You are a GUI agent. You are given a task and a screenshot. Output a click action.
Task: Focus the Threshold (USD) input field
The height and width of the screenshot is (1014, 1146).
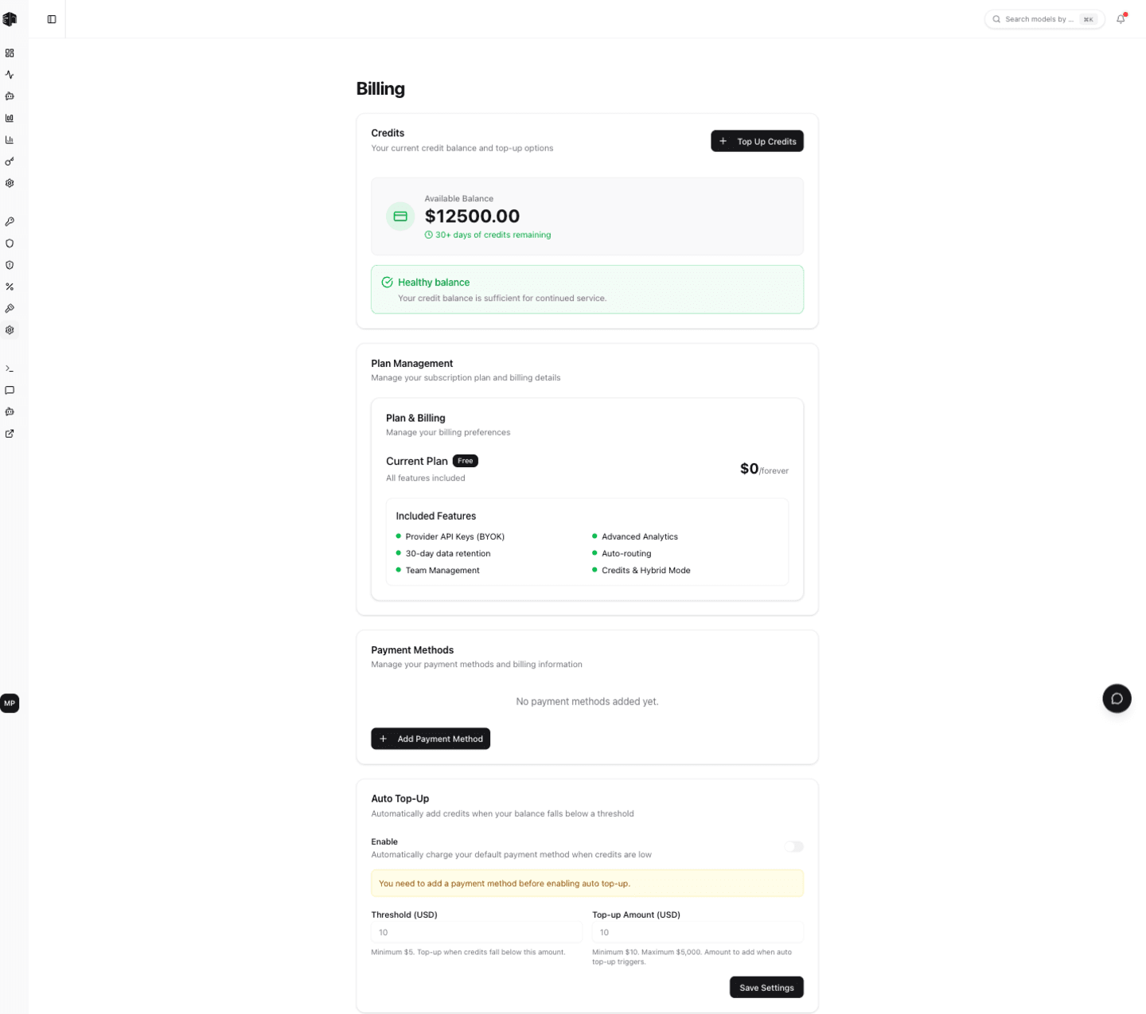477,932
